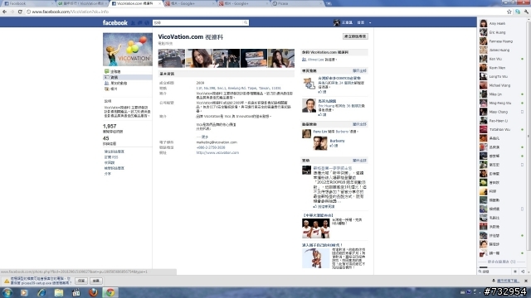Click the marketing@vicovation.com email
The width and height of the screenshot is (531, 298).
217,142
